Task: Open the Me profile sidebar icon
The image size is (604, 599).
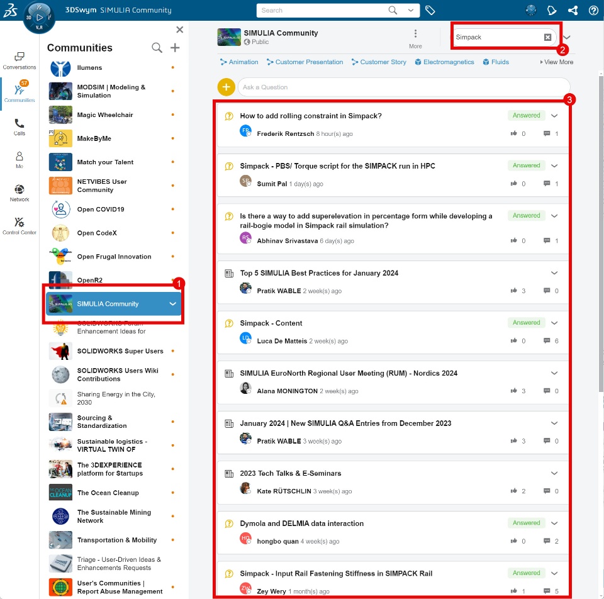Action: 20,160
